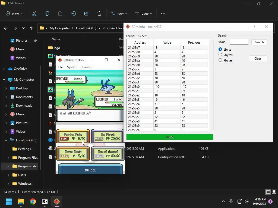Choose the Bone Rush move
Screen dimensions: 278x208
pyautogui.click(x=73, y=154)
